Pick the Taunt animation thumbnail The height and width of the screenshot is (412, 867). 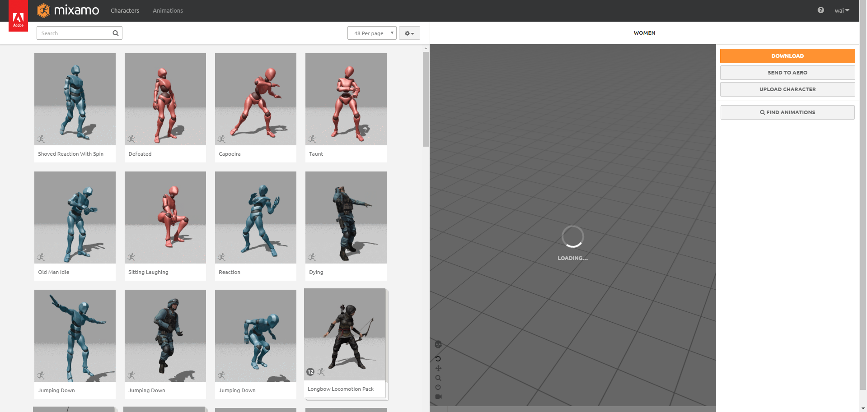[x=346, y=99]
